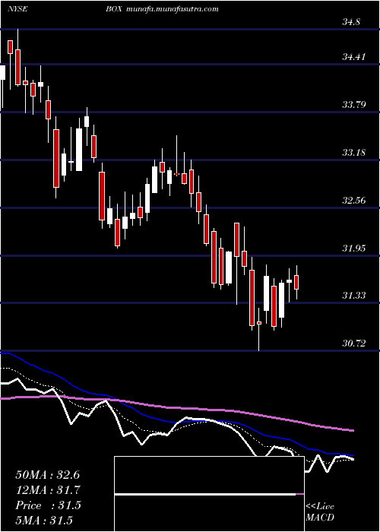Click the last red candlestick on the right
Image resolution: width=380 pixels, height=532 pixels.
tap(296, 282)
